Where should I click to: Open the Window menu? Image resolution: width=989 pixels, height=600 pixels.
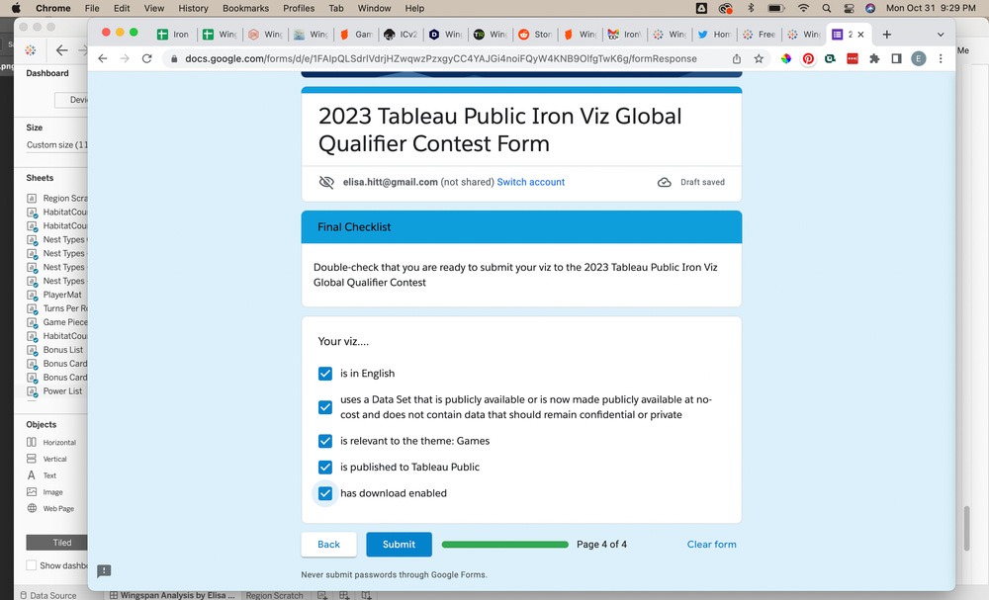[x=375, y=8]
